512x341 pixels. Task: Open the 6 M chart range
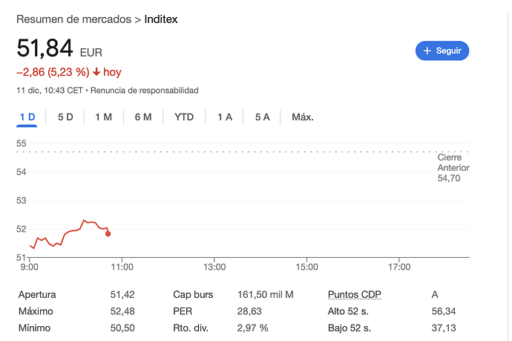[x=143, y=117]
